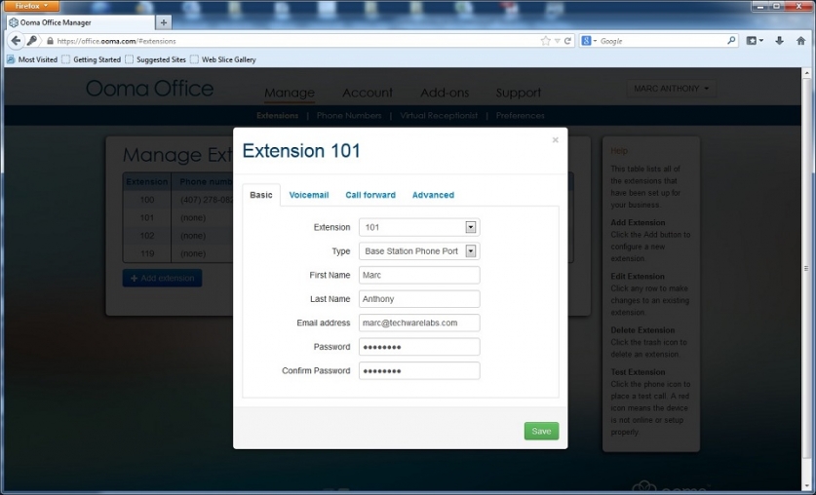The height and width of the screenshot is (495, 816).
Task: Click the Ooma Office Manager browser tab
Action: [x=81, y=22]
